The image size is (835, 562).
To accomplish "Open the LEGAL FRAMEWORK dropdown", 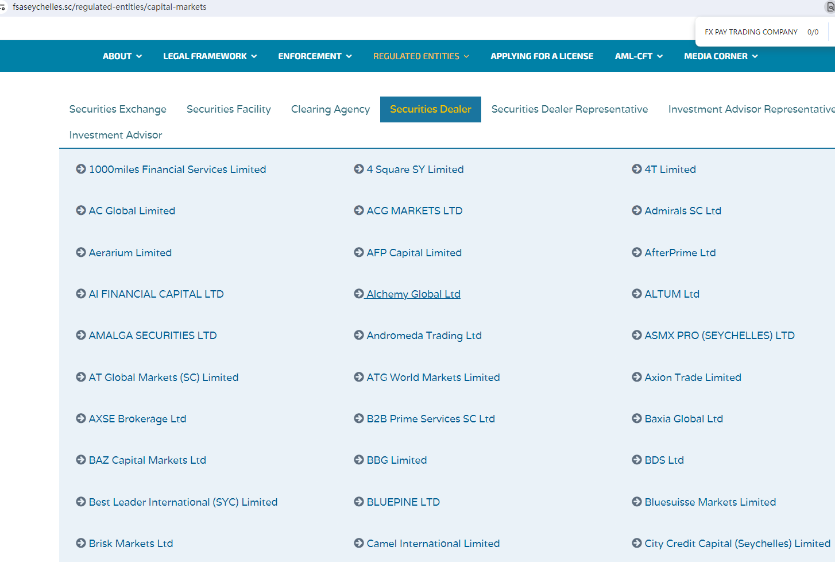I will 210,56.
